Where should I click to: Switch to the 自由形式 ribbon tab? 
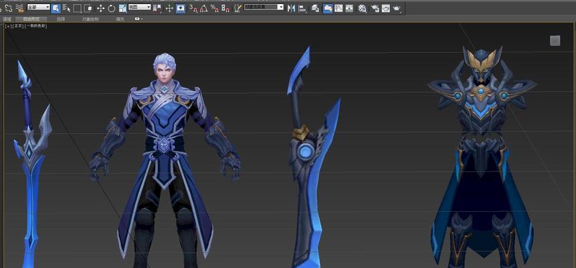31,19
